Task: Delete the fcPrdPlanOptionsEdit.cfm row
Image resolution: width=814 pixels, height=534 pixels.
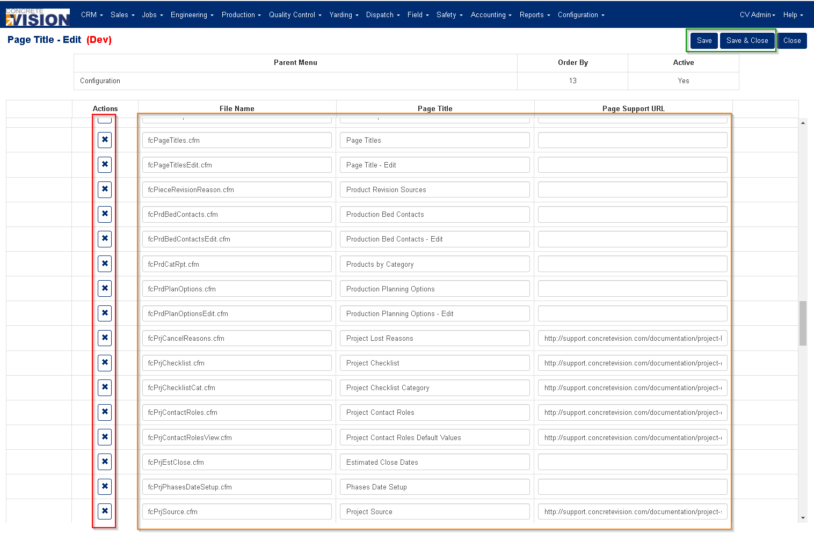Action: (105, 313)
